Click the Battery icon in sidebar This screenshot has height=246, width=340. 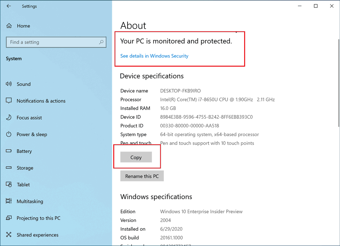pos(9,151)
